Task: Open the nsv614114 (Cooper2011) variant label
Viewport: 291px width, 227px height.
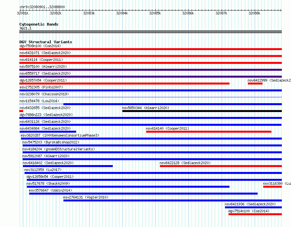Action: (41, 60)
